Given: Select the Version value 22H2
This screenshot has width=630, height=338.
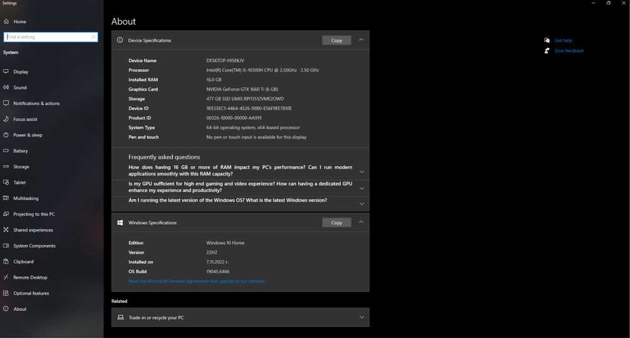Looking at the screenshot, I should (212, 252).
